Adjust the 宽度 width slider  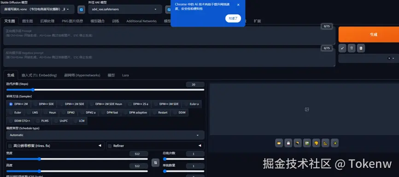pyautogui.click(x=77, y=159)
